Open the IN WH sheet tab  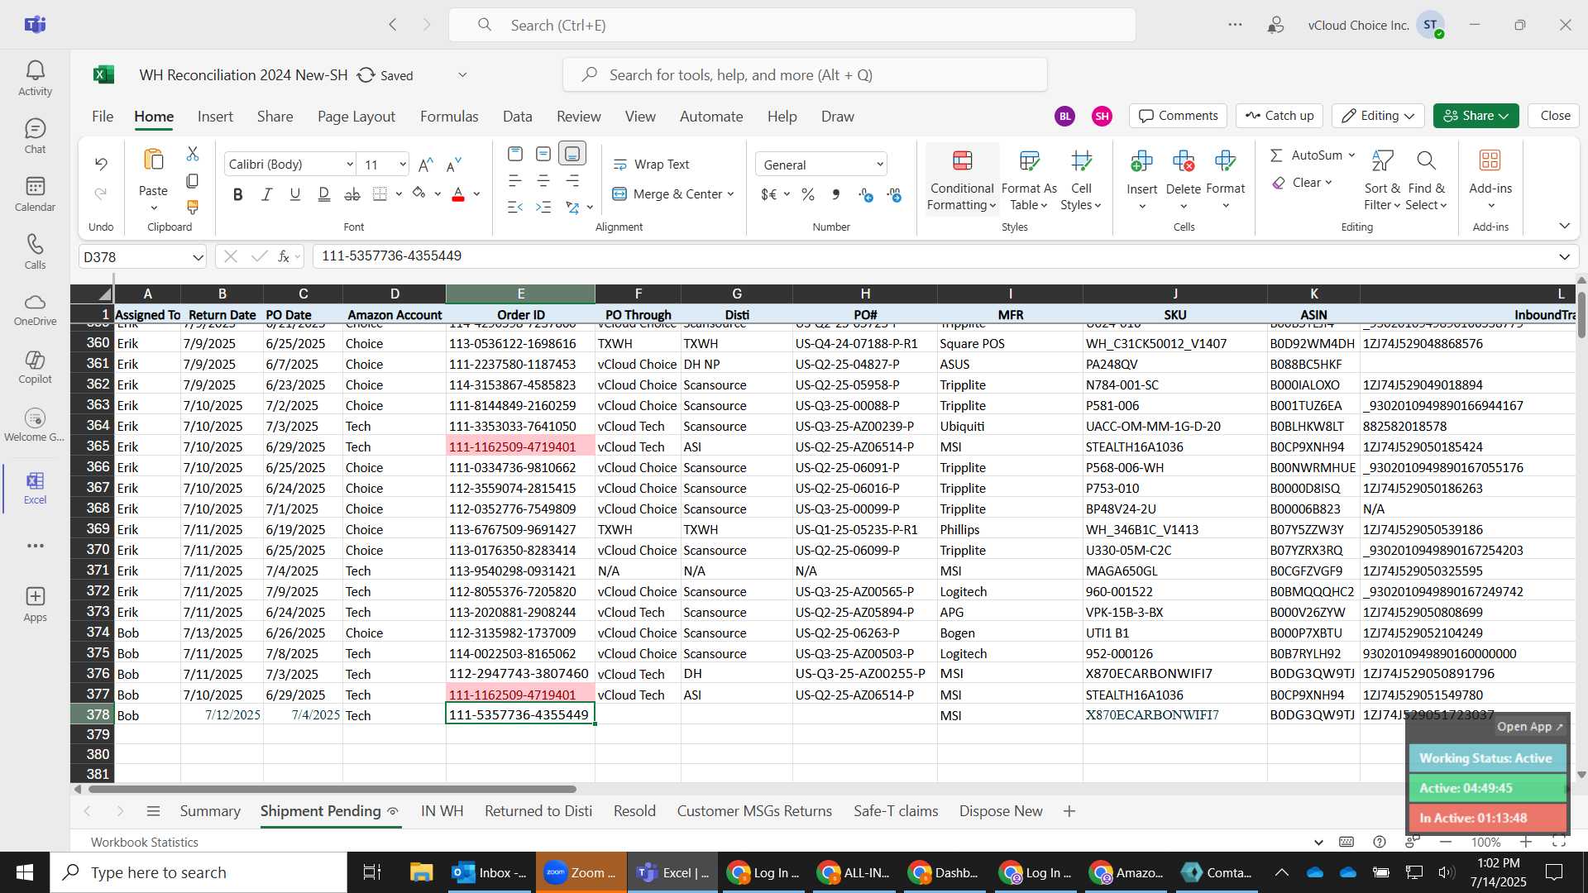point(442,811)
